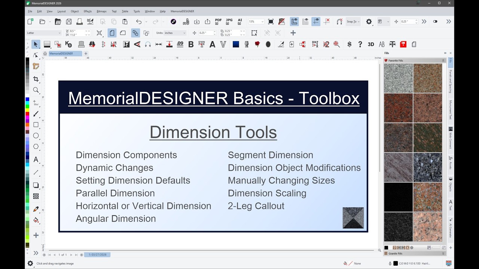
Task: Export to PDF icon
Action: pos(218,22)
